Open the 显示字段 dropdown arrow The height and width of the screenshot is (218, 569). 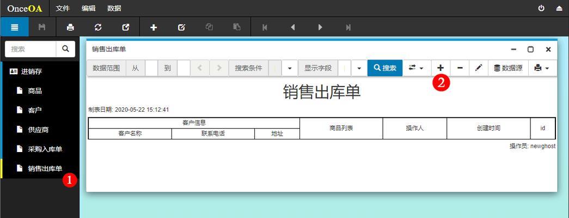coord(359,68)
